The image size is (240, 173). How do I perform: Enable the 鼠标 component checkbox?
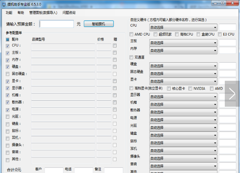[x=7, y=131]
